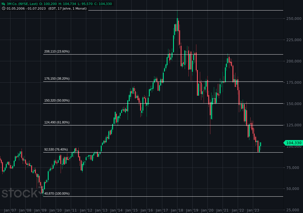Select the 40,870 (100.00%) Fibonacci label
The height and width of the screenshot is (213, 303).
[x=57, y=193]
